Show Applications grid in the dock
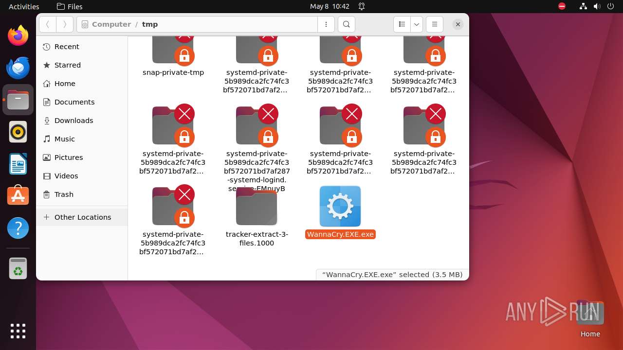Viewport: 623px width, 350px height. click(x=18, y=331)
